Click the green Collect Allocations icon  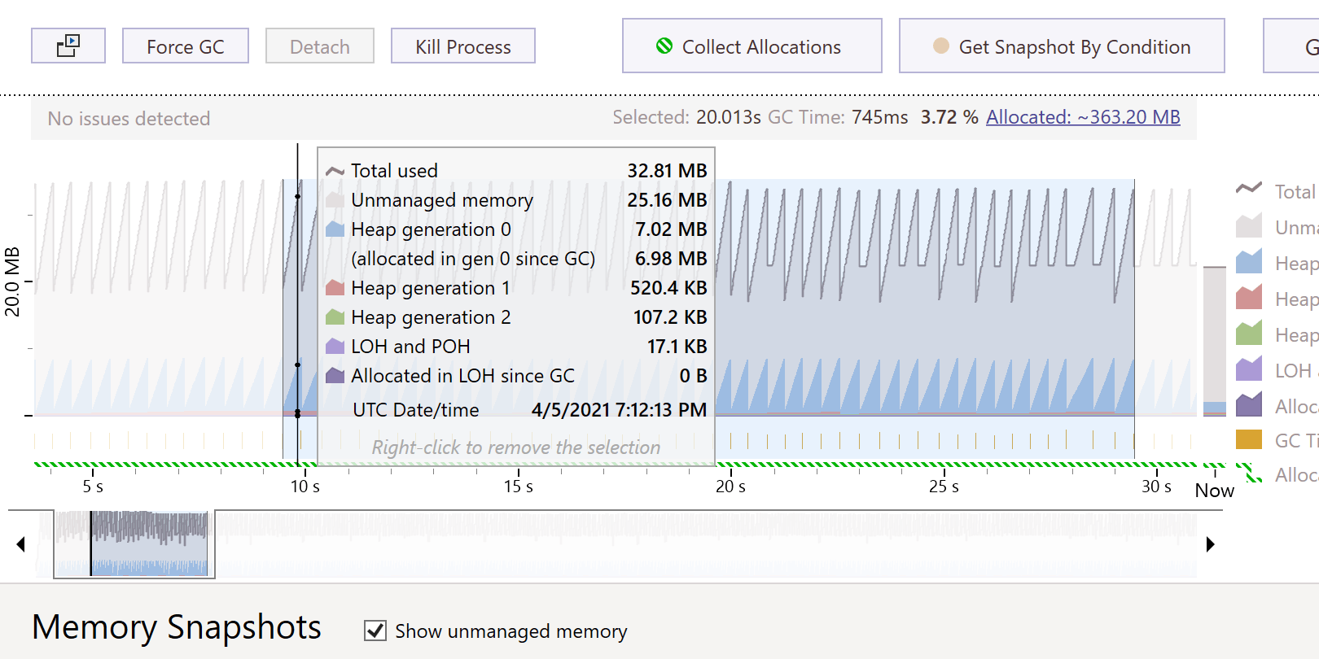pyautogui.click(x=664, y=46)
